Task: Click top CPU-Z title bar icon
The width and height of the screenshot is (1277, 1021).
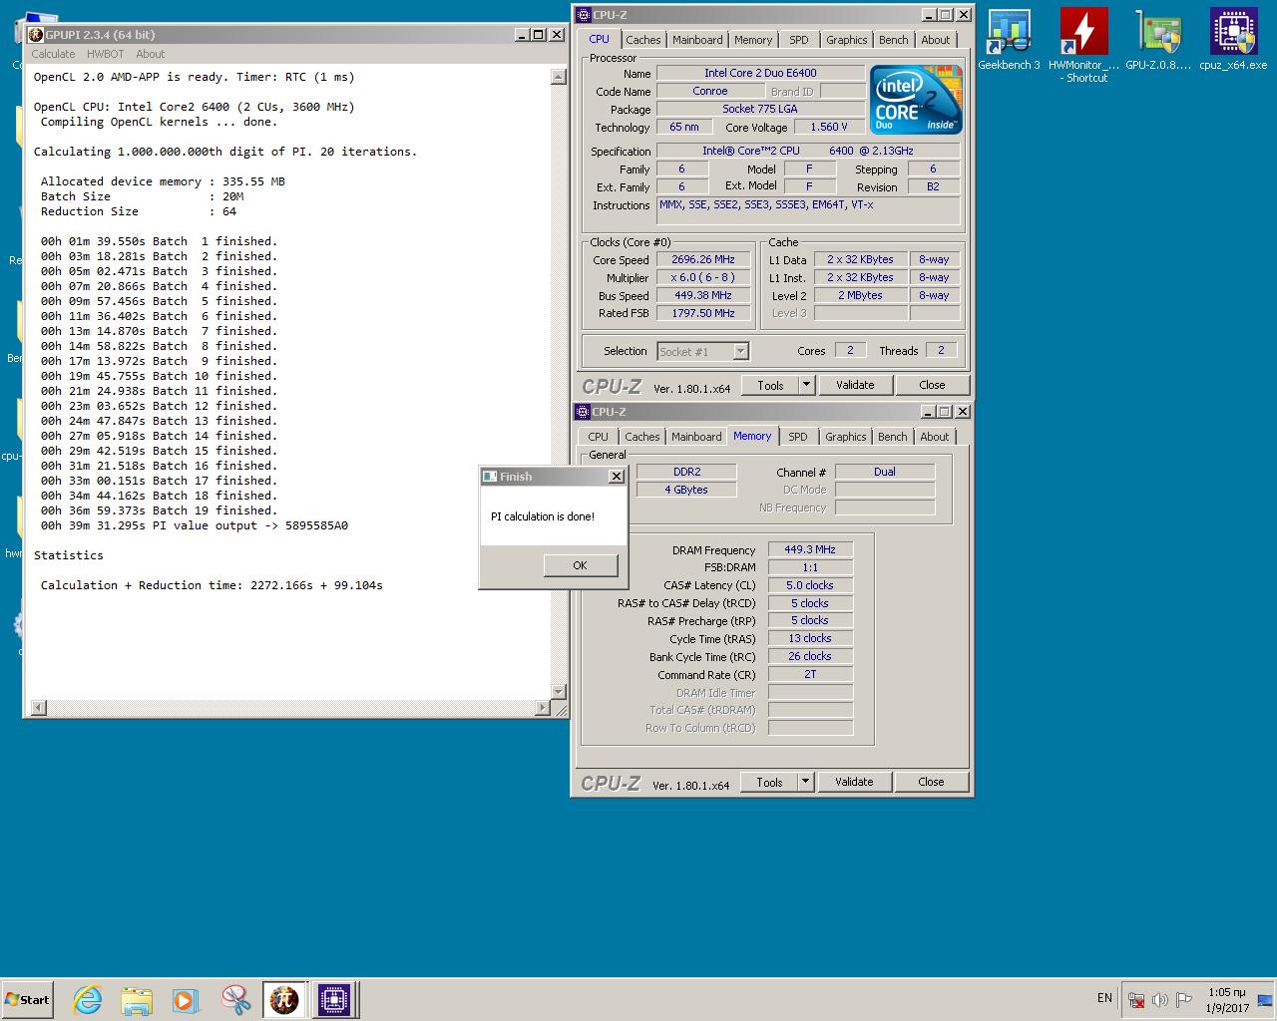Action: 584,15
